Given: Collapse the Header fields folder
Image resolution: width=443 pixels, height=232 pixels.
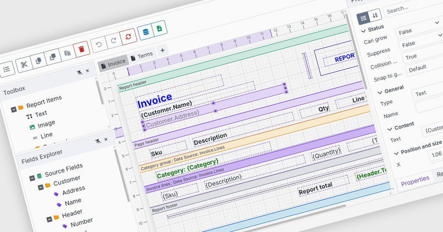Looking at the screenshot, I should click(x=49, y=219).
